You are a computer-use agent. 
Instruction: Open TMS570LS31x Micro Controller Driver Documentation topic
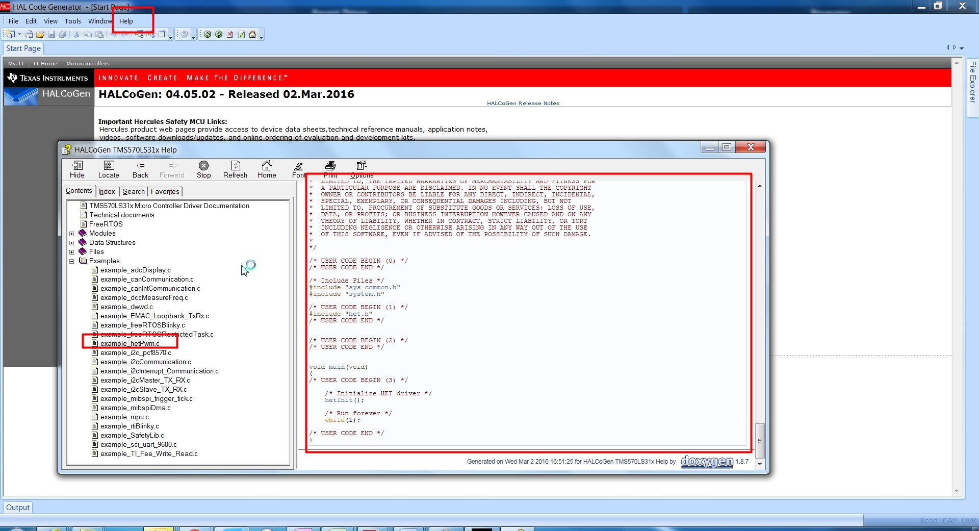coord(165,206)
